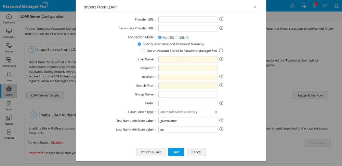Click the BaseDN input field
Screen dimensions: 342x166
[x=188, y=77]
